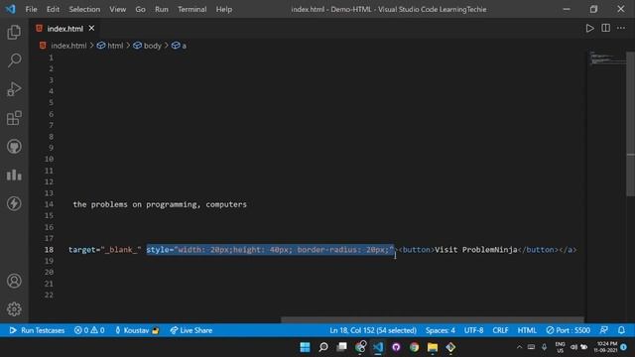Click line number 18 in the gutter

(x=49, y=249)
